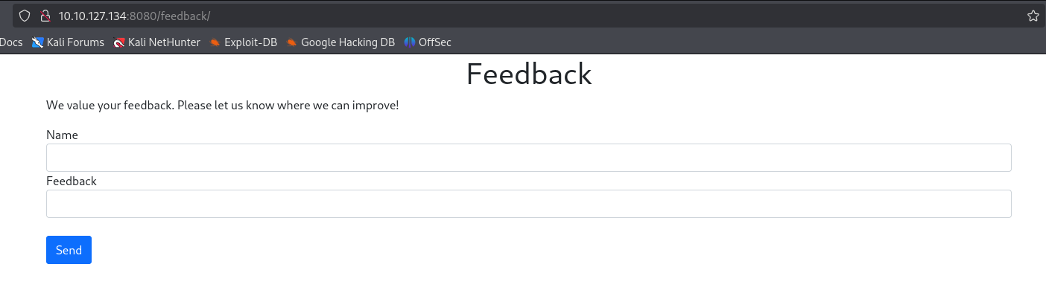Open the 'Kali Forums' bookmark text
The image size is (1046, 299).
(x=75, y=42)
